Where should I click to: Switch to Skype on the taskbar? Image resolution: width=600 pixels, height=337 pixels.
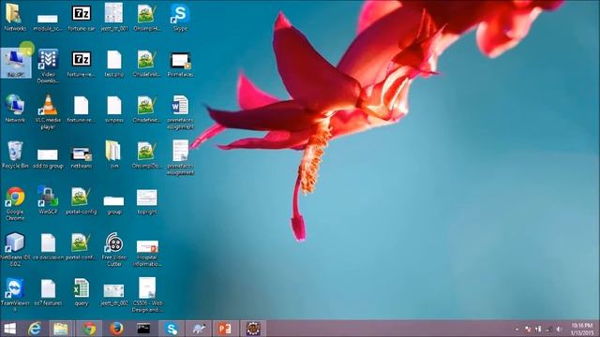point(171,329)
